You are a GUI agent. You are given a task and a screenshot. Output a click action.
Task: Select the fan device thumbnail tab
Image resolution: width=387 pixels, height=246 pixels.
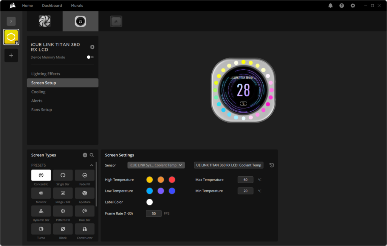coord(45,21)
